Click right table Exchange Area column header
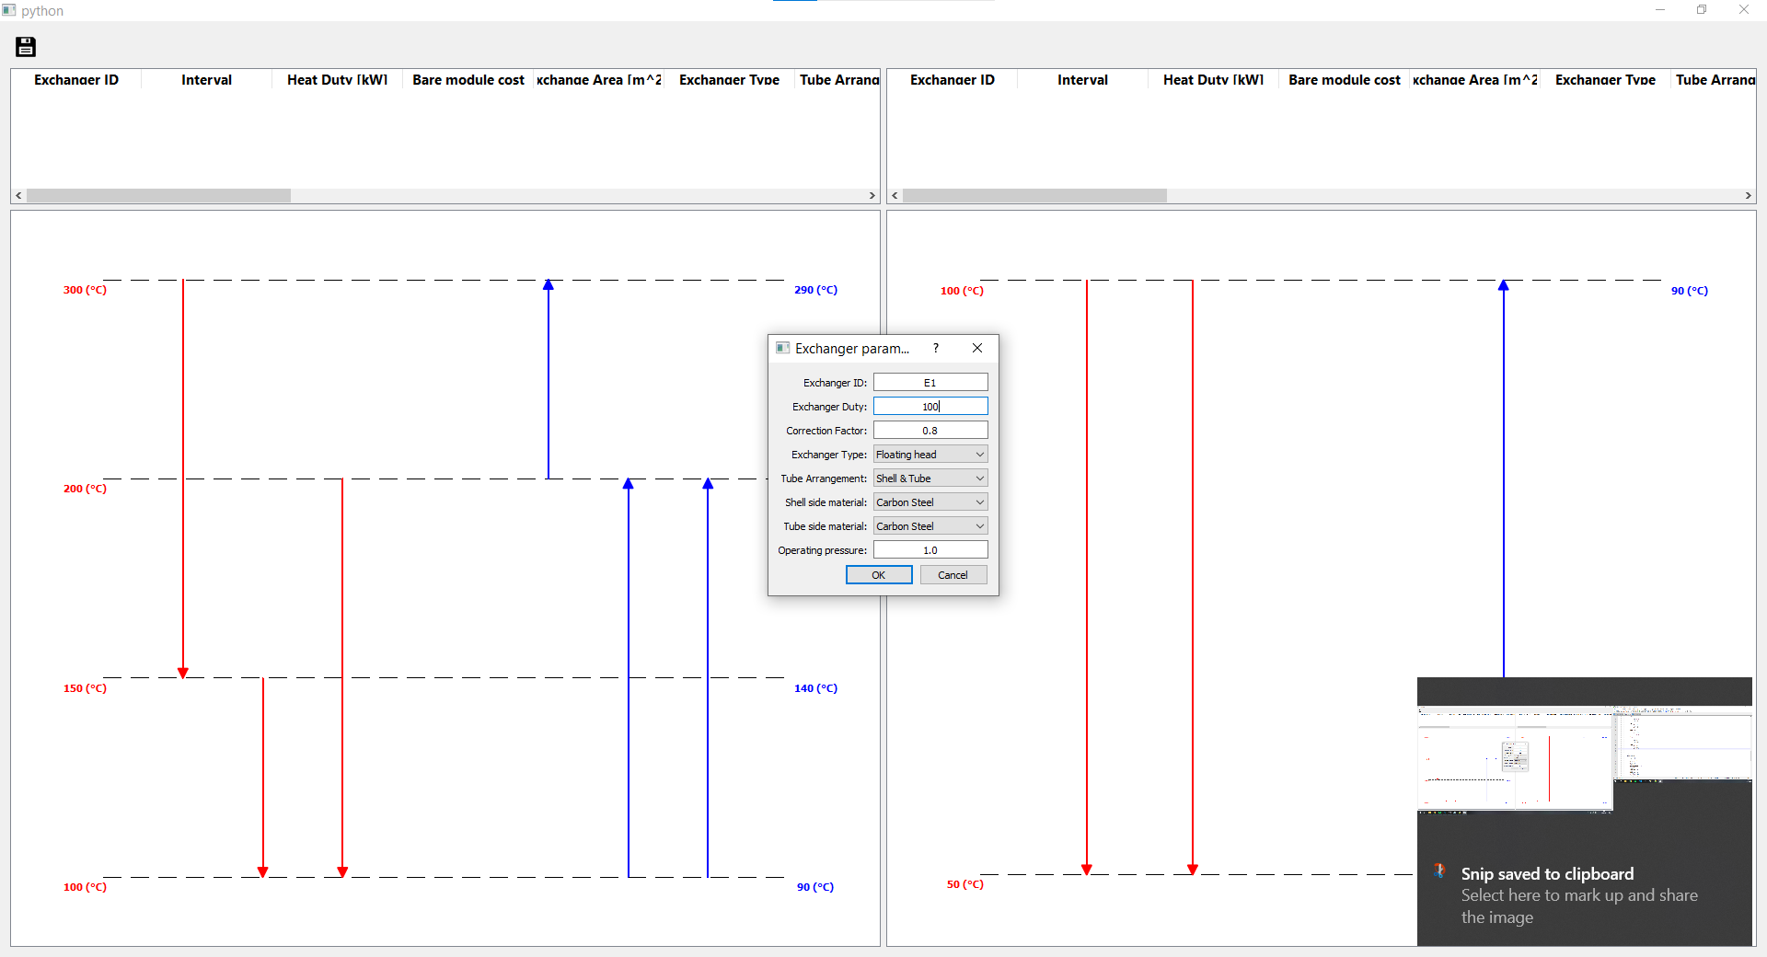This screenshot has height=957, width=1767. pyautogui.click(x=1475, y=80)
